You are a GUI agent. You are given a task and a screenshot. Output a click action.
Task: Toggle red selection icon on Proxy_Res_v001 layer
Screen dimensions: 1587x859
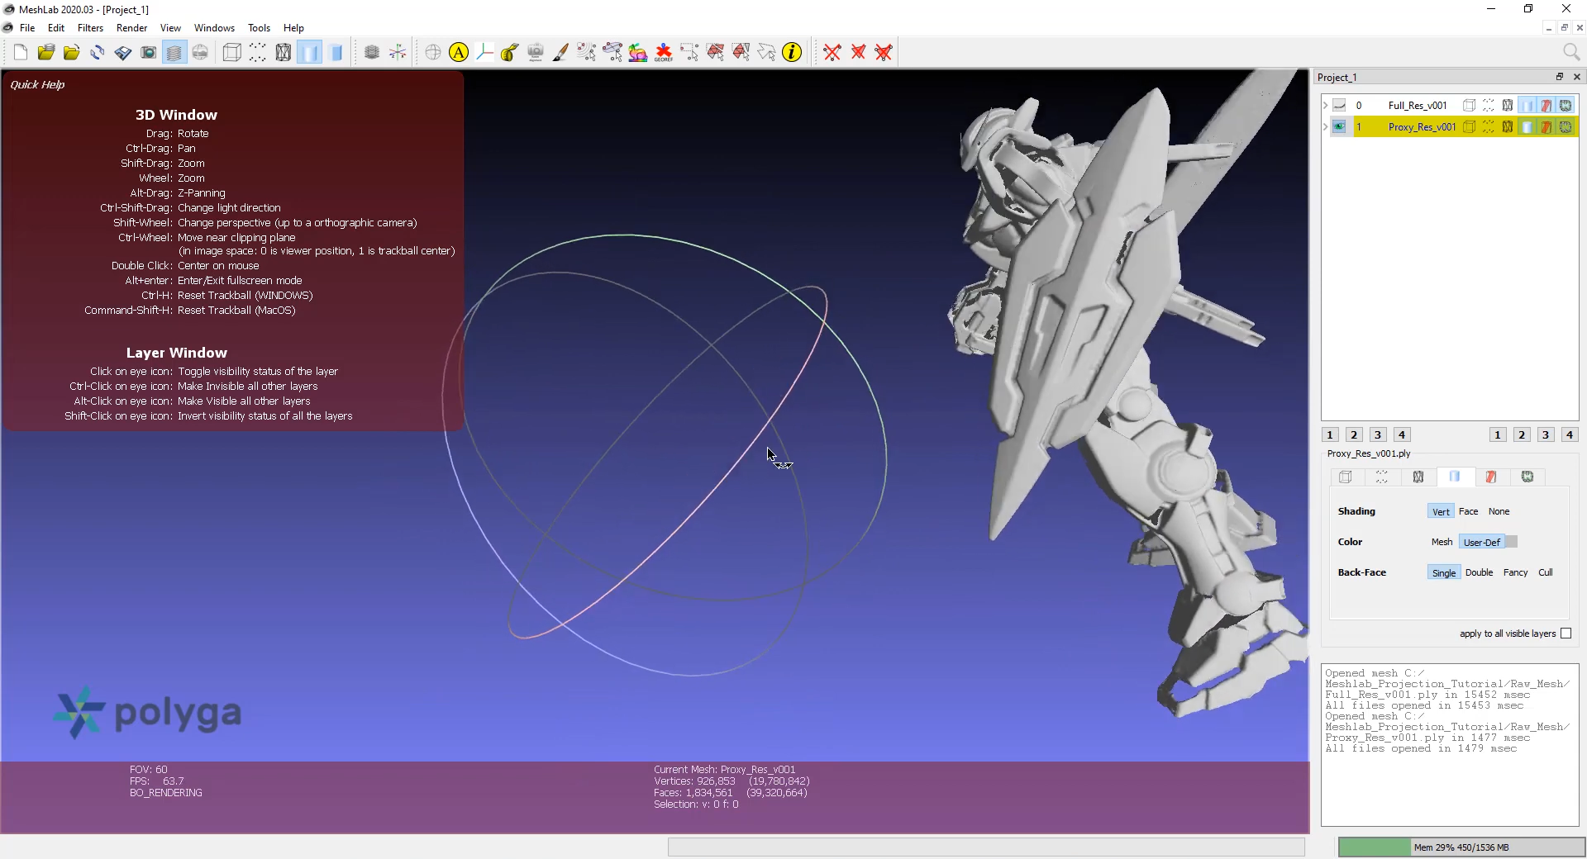(x=1546, y=127)
